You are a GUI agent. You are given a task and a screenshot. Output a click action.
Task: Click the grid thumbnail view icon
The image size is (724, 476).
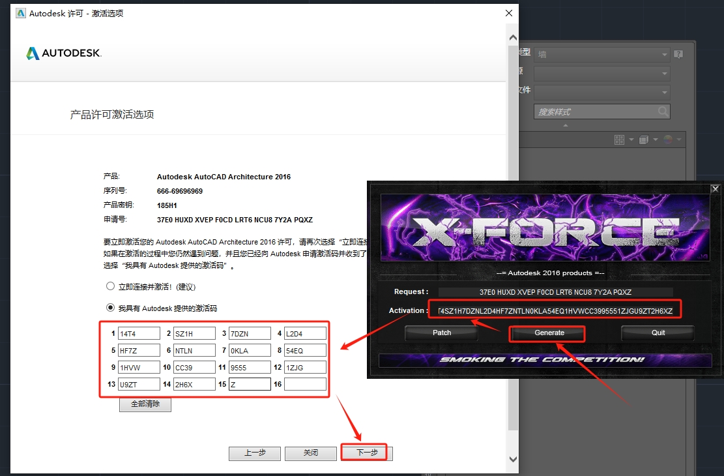click(619, 140)
